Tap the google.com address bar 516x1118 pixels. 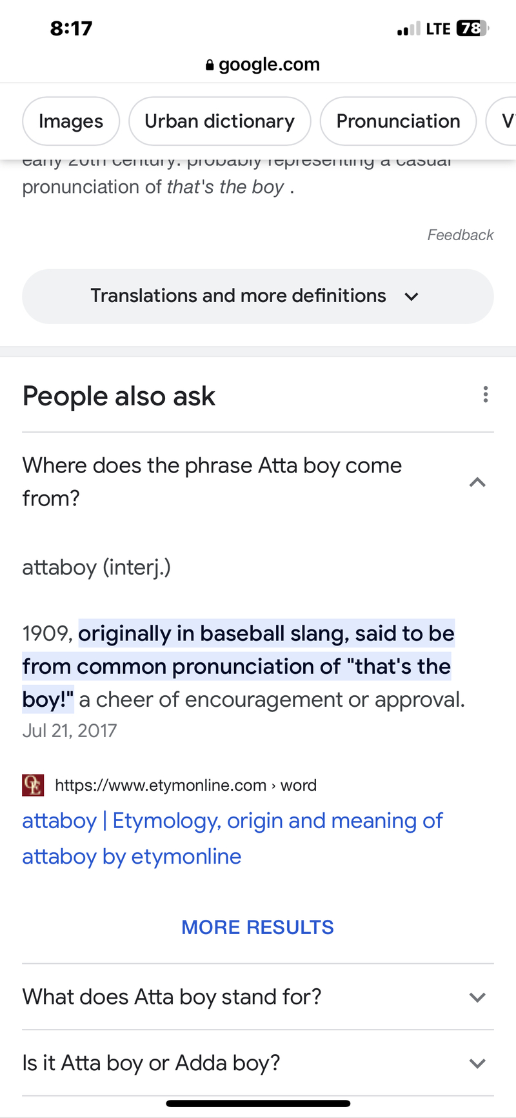[x=269, y=65]
